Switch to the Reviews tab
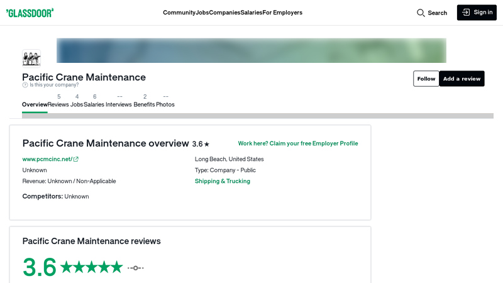 pyautogui.click(x=58, y=101)
